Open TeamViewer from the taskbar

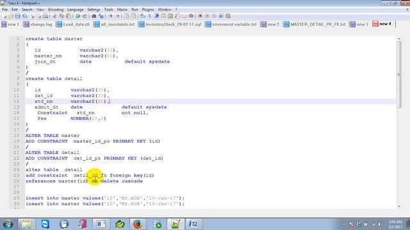(45, 224)
